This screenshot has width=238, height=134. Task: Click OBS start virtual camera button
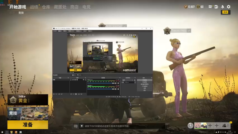point(145,84)
